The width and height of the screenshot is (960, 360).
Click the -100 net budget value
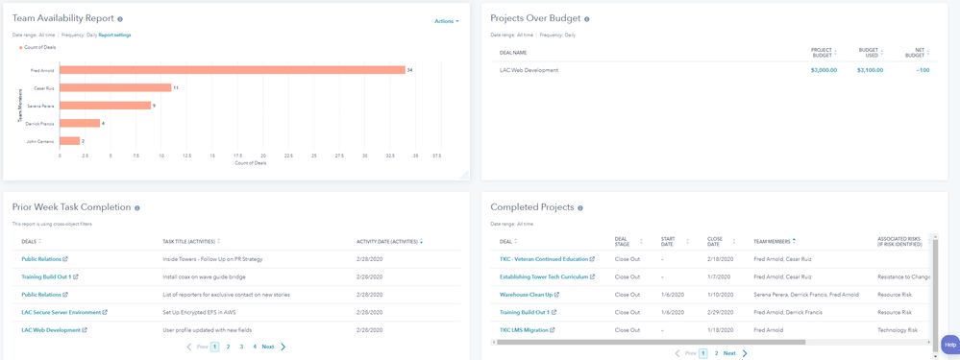click(x=922, y=70)
